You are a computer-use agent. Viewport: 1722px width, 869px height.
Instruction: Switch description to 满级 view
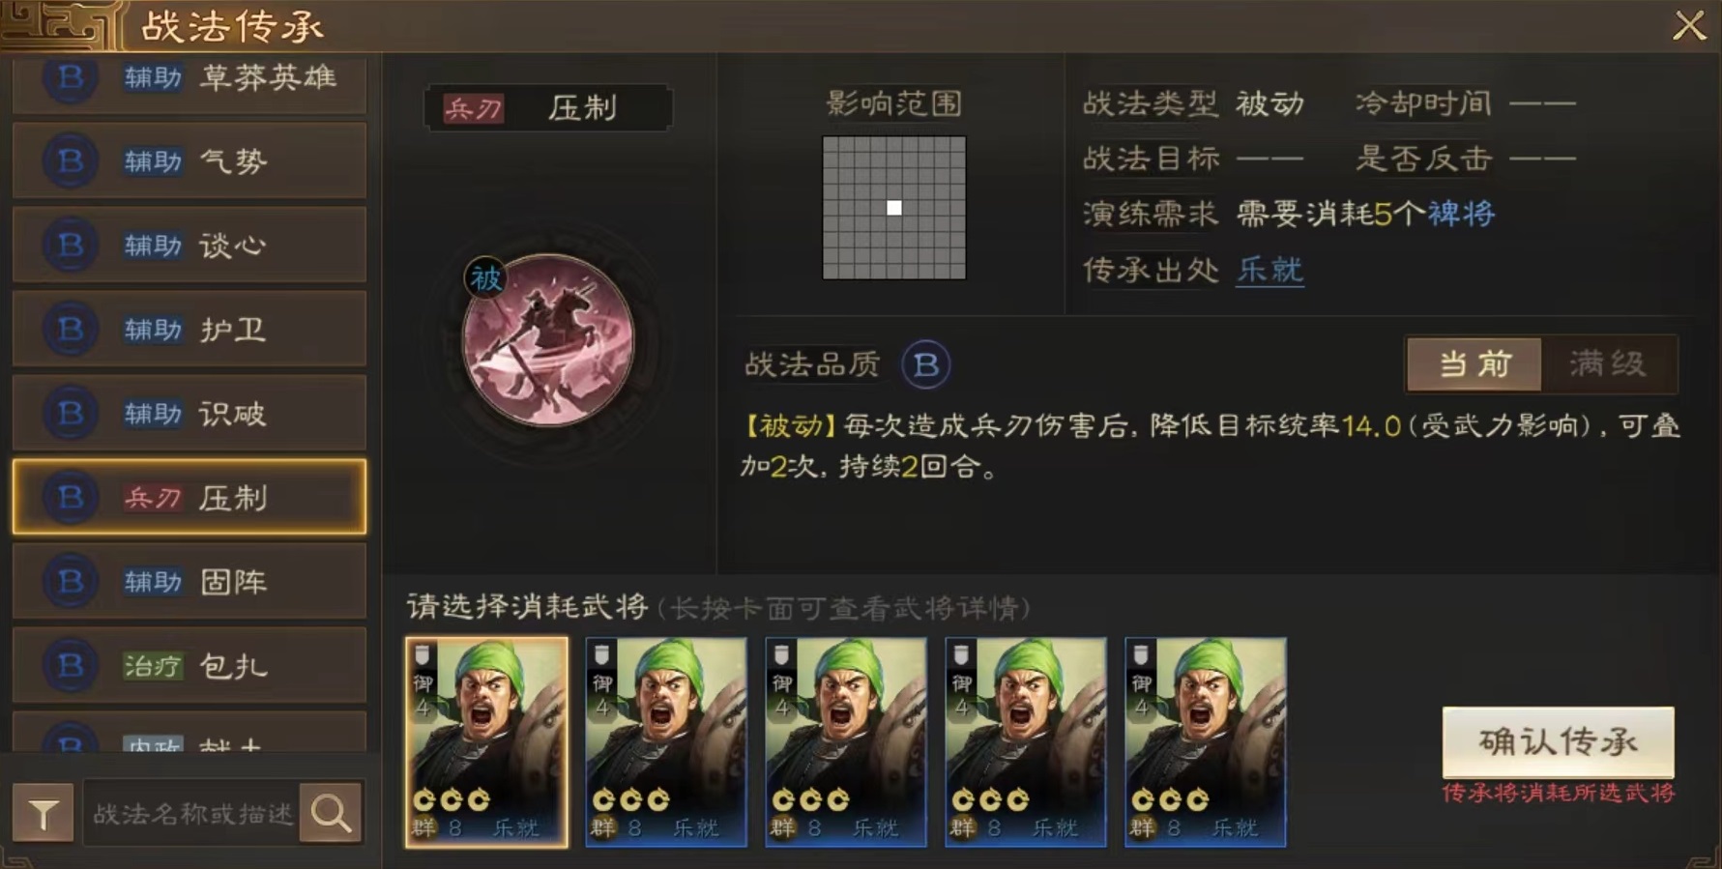coord(1608,364)
